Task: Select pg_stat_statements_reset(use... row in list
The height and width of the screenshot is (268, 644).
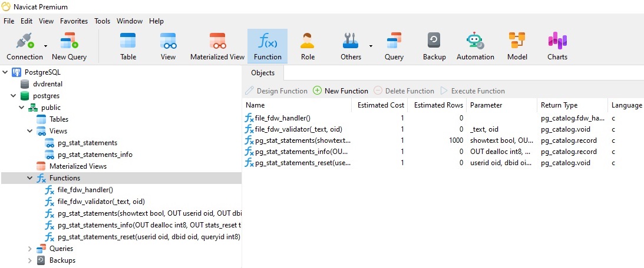Action: click(x=443, y=163)
